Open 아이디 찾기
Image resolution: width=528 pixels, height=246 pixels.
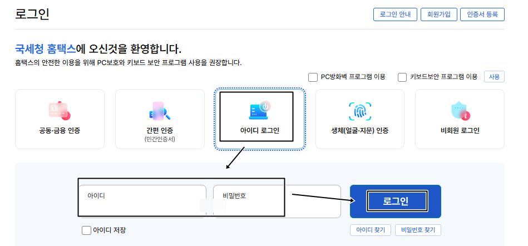(x=371, y=230)
